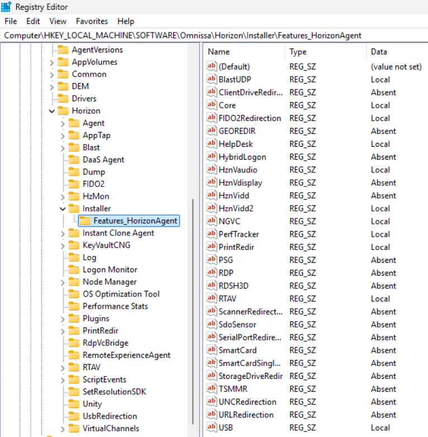Click the HelpDesk value string icon
The height and width of the screenshot is (437, 428).
click(x=212, y=143)
